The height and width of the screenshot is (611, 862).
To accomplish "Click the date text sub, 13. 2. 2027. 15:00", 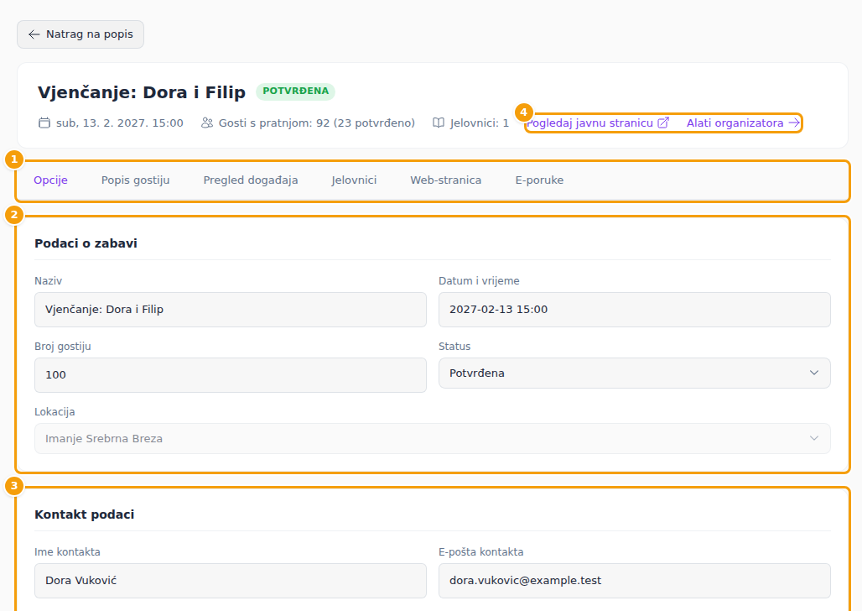I will click(120, 123).
